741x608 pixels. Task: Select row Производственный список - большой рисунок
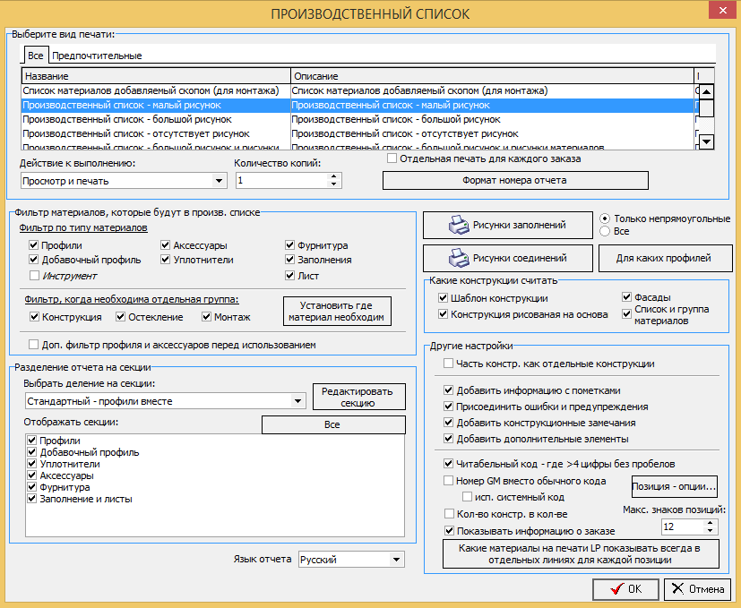point(358,119)
